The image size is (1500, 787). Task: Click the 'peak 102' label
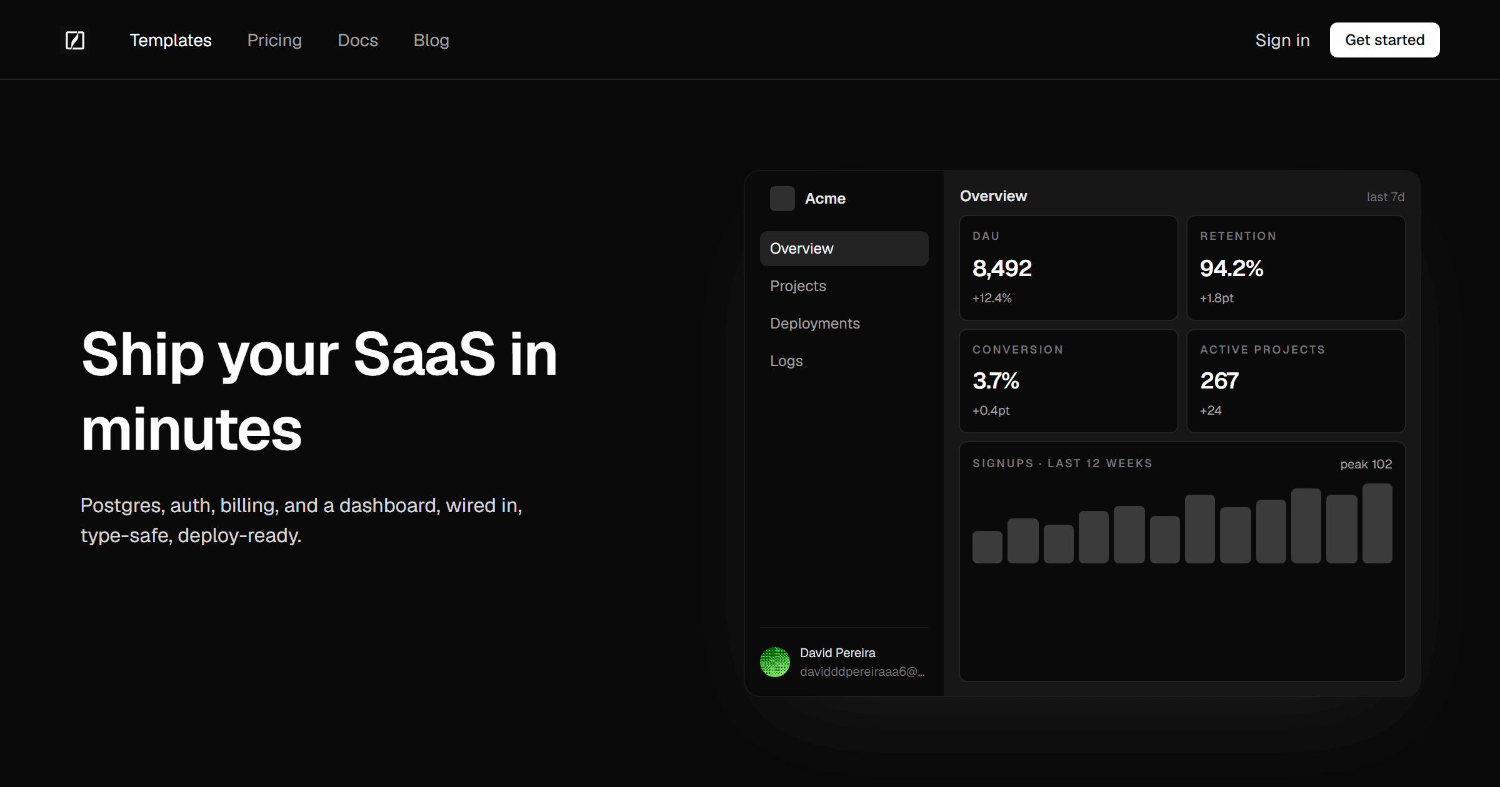[1366, 464]
